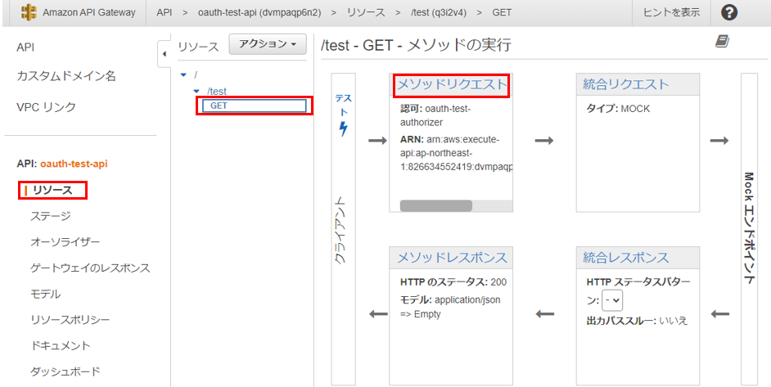The image size is (771, 387).
Task: Select the /test resource
Action: coord(217,92)
